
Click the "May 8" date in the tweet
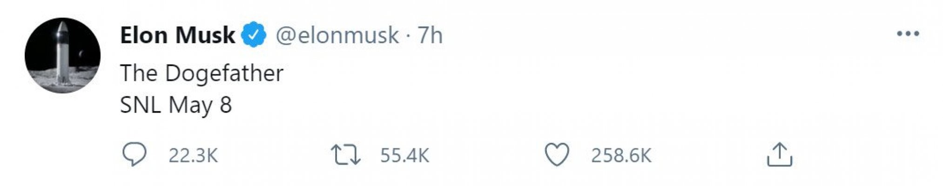pyautogui.click(x=200, y=105)
